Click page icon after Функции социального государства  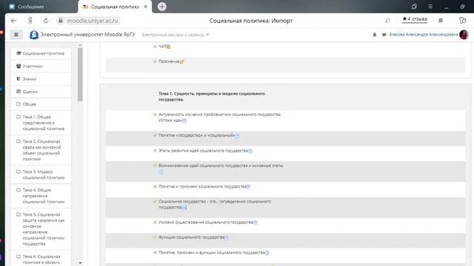tap(227, 238)
